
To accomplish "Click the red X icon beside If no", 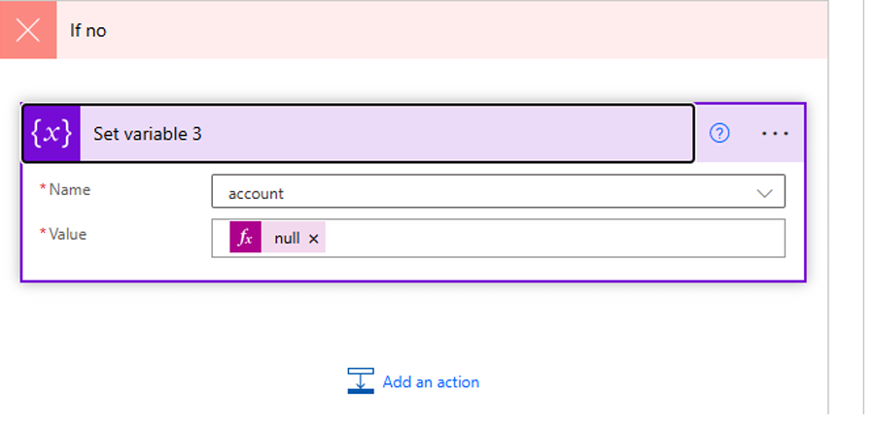I will pos(28,30).
